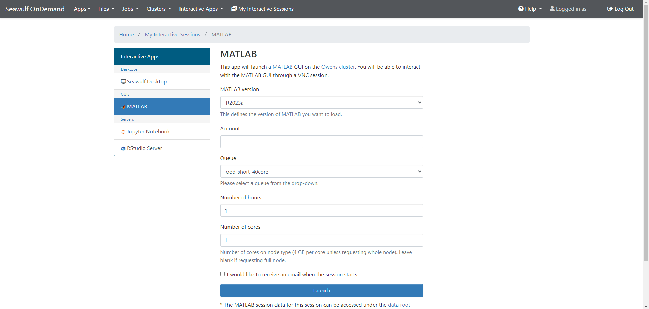
Task: Open the data root link
Action: 399,305
